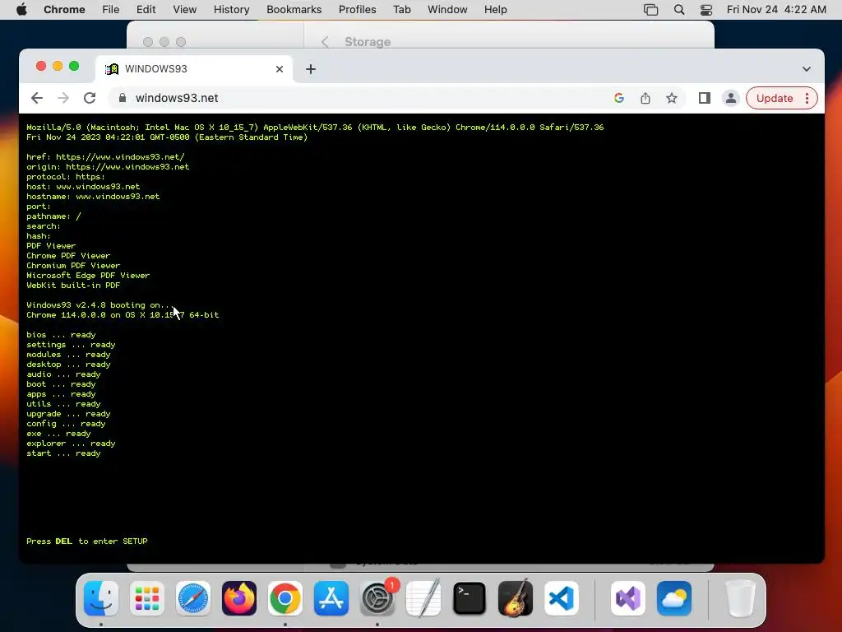Open Finder from the Dock
Image resolution: width=842 pixels, height=632 pixels.
point(101,597)
